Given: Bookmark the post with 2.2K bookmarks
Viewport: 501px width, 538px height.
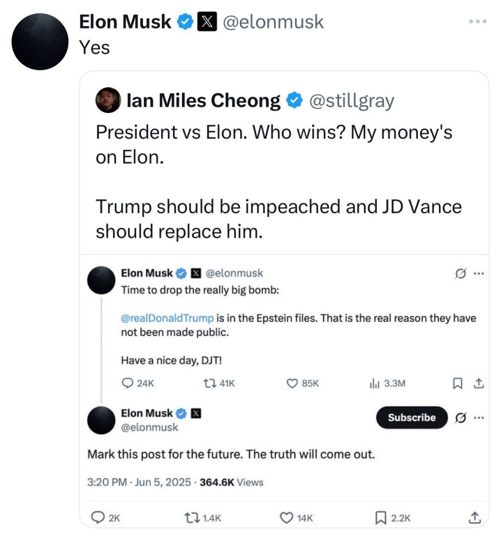Looking at the screenshot, I should 382,517.
